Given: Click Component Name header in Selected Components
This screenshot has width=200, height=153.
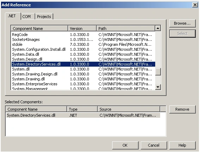Looking at the screenshot, I should [36, 109].
